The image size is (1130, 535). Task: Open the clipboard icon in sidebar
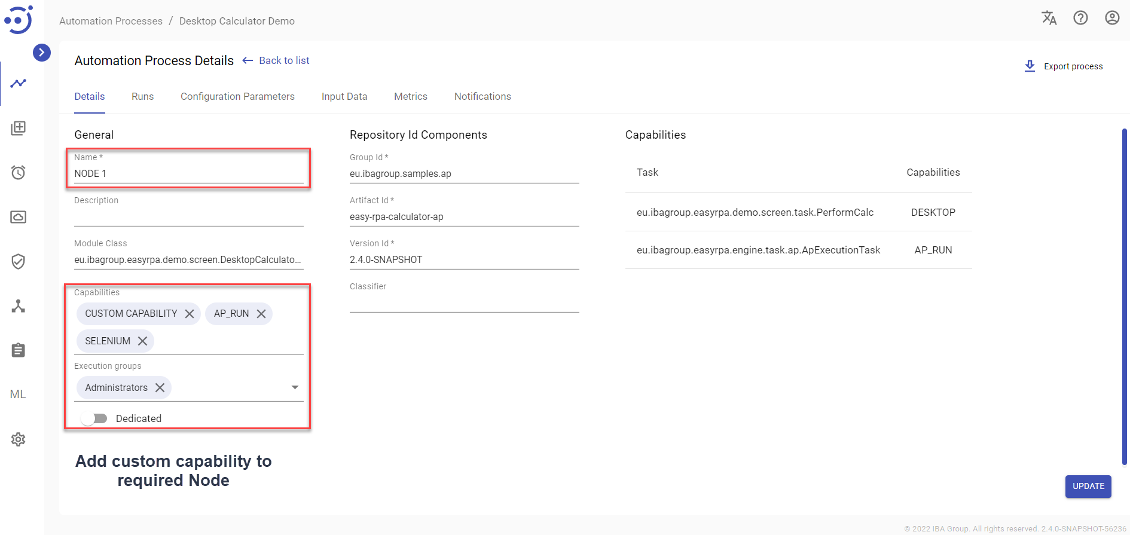point(18,350)
